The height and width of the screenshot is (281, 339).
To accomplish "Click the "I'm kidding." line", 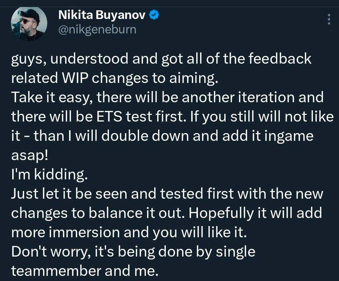I will [49, 175].
